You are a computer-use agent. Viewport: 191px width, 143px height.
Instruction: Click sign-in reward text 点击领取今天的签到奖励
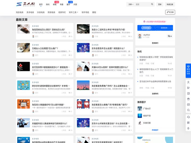156,22
